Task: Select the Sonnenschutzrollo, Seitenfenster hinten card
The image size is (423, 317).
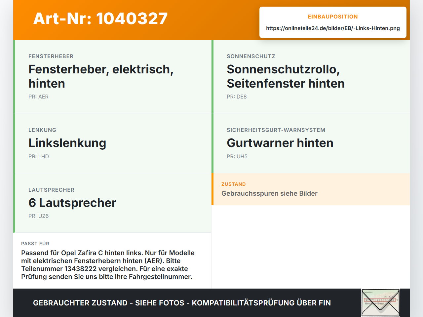Action: coord(311,76)
